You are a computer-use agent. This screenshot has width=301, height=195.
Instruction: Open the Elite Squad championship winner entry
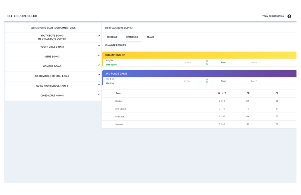[111, 65]
